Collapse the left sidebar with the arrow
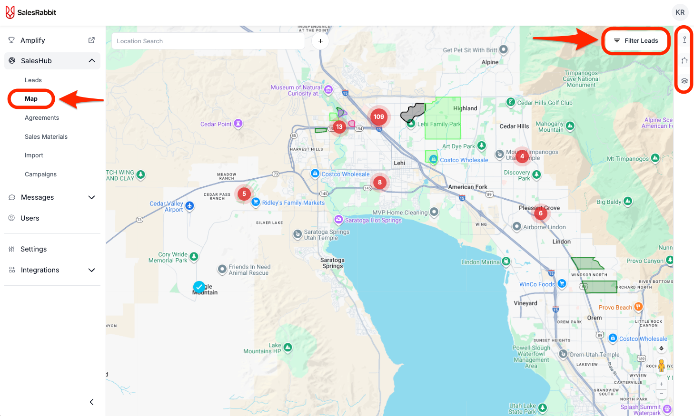 [92, 402]
